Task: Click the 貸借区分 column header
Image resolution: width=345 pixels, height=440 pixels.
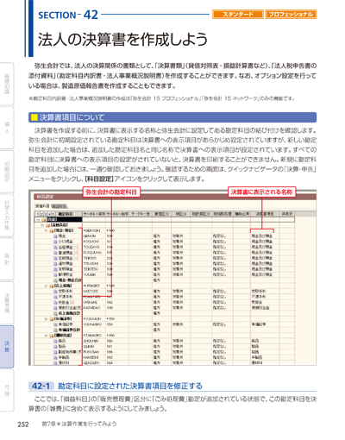Action: click(161, 214)
